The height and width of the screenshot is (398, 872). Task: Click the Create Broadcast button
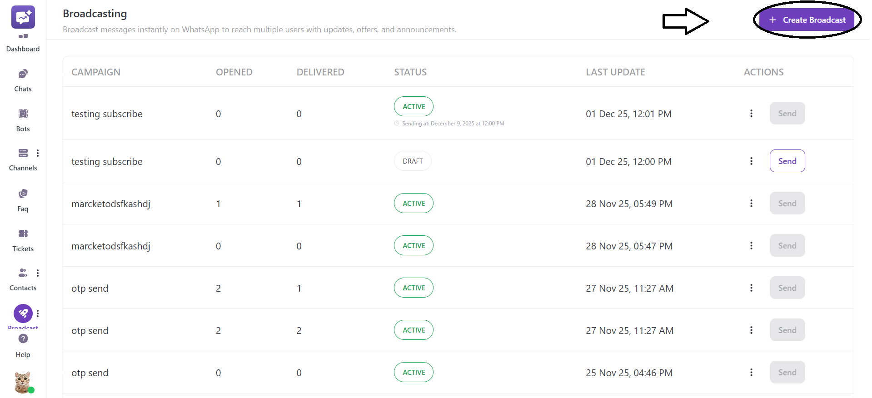[807, 20]
